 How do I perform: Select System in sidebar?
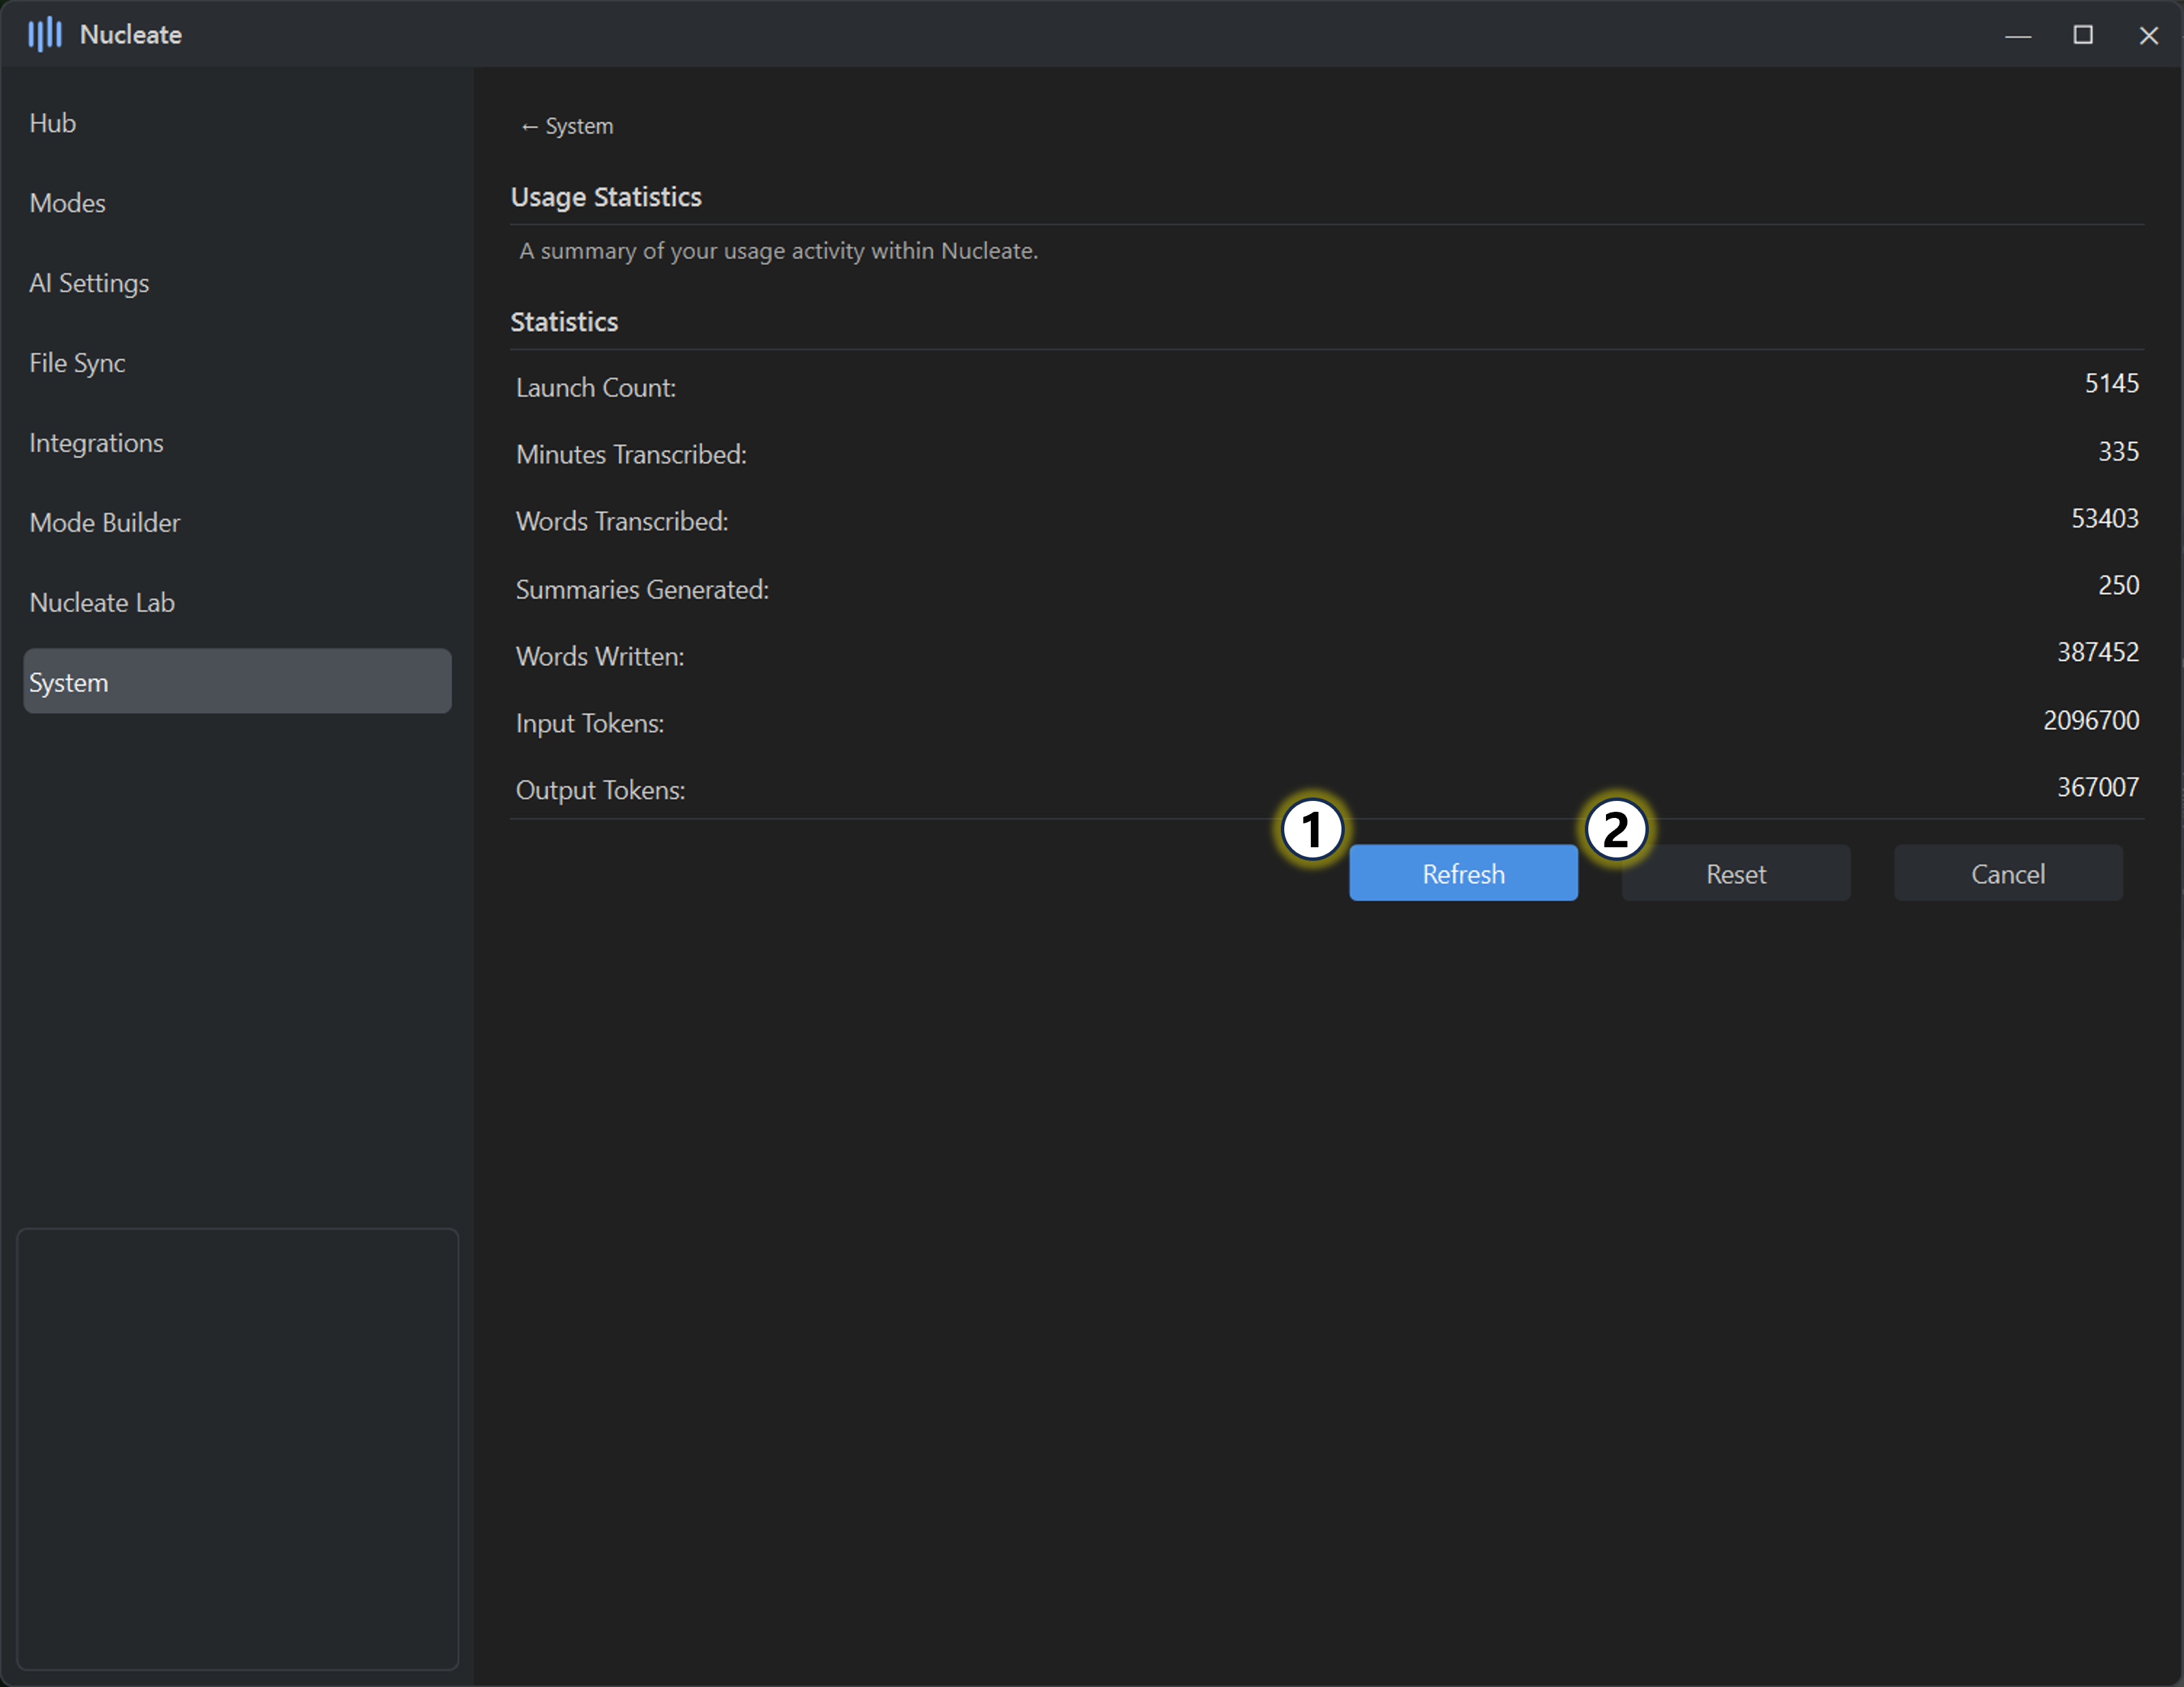[x=237, y=682]
